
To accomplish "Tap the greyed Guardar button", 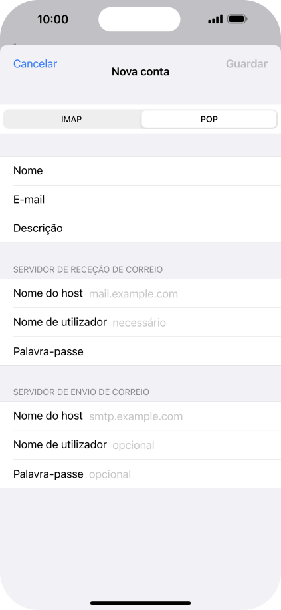I will 247,64.
